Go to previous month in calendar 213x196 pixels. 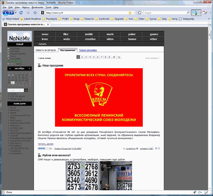(x=10, y=69)
